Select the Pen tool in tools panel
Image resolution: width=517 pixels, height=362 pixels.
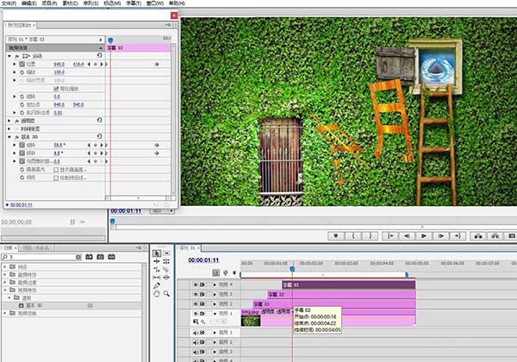point(156,285)
